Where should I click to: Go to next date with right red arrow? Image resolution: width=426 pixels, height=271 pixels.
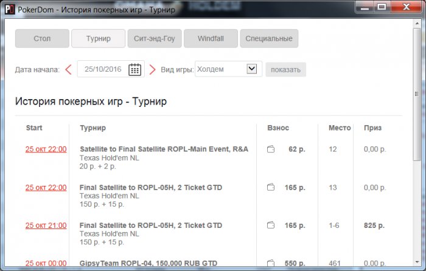(152, 69)
